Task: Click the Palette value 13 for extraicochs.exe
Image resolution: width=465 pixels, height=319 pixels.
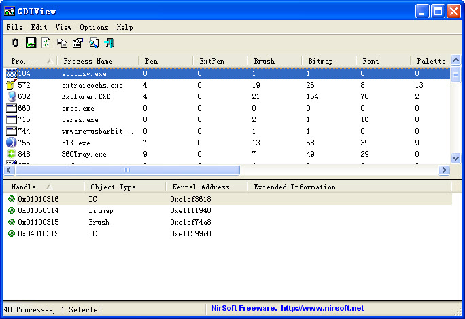Action: coord(419,85)
